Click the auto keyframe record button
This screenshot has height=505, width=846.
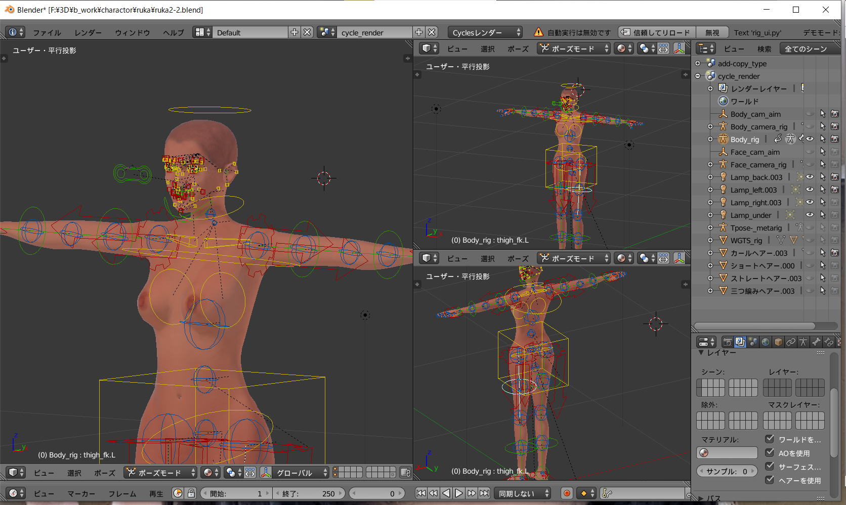coord(567,493)
